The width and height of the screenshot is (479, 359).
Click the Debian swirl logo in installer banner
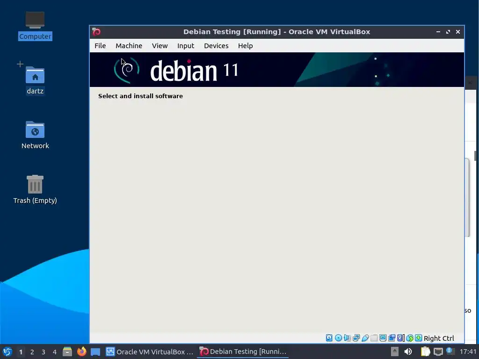[127, 70]
